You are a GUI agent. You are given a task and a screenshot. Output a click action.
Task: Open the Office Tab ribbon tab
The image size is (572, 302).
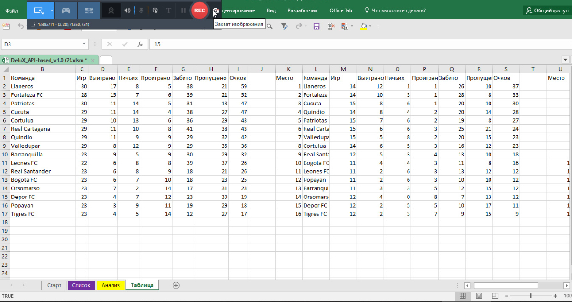point(341,10)
